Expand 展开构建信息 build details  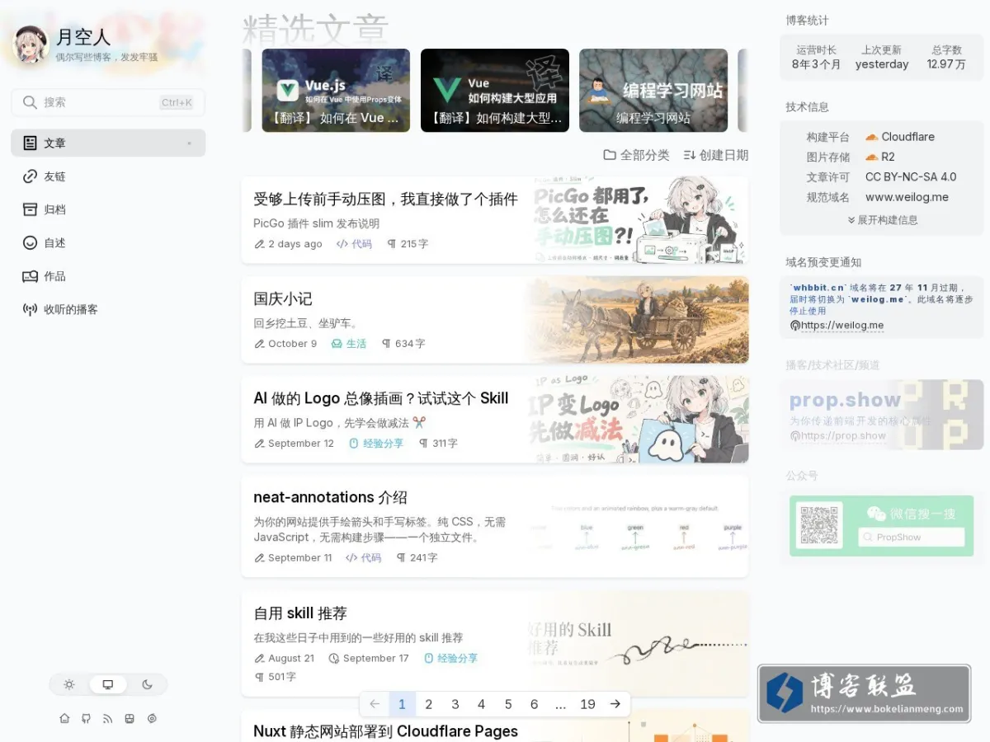click(x=882, y=220)
